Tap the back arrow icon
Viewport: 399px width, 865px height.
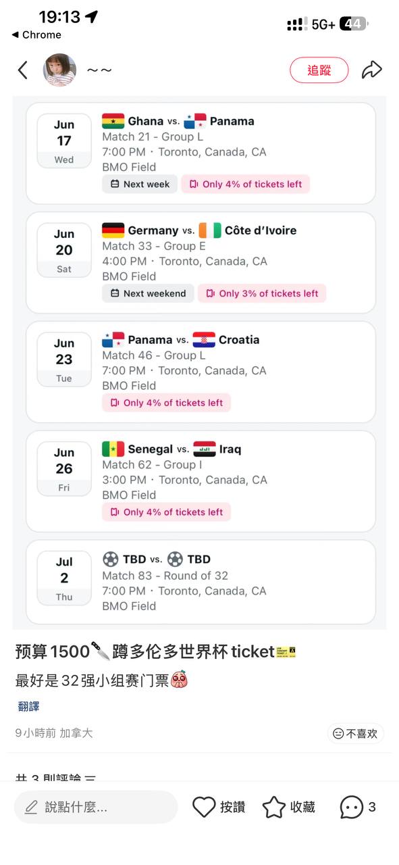click(23, 70)
